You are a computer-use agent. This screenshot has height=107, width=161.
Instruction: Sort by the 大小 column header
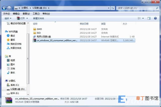click(x=125, y=24)
